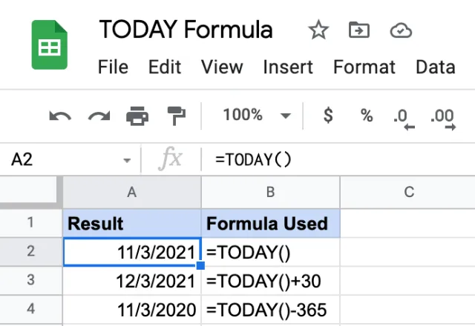This screenshot has height=326, width=475.
Task: Check cloud save status icon
Action: pyautogui.click(x=401, y=30)
